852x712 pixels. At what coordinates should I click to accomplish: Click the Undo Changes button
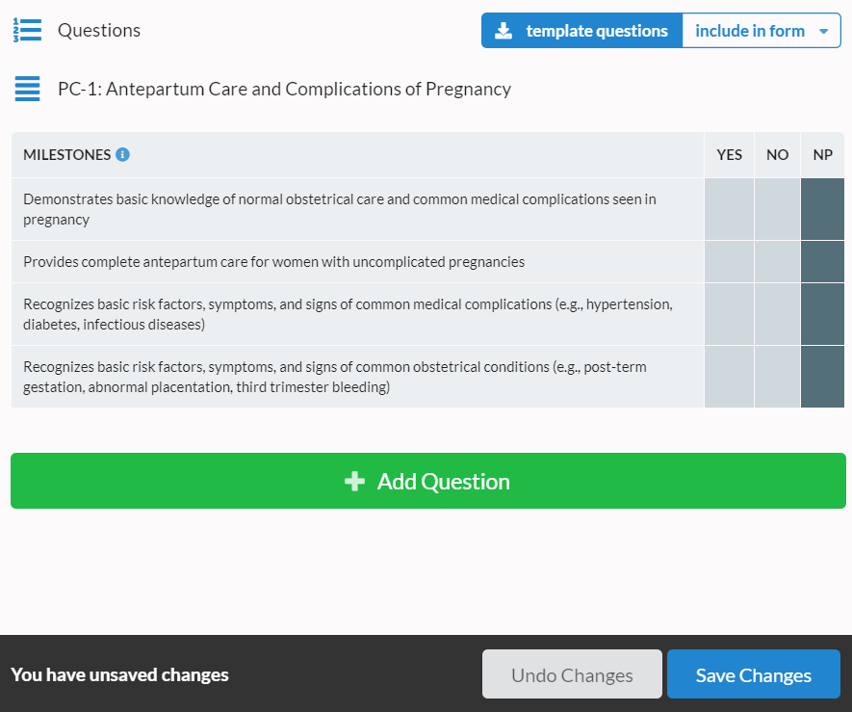572,673
